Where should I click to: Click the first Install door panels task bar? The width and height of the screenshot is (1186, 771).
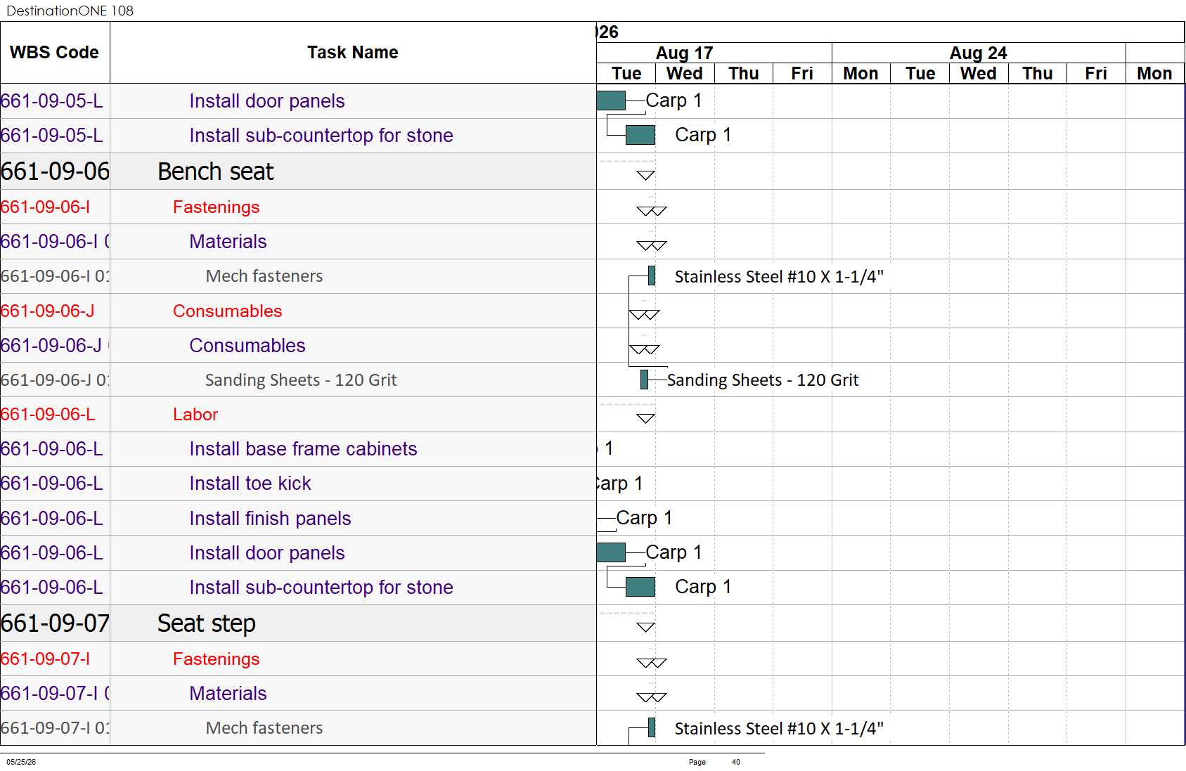point(611,101)
